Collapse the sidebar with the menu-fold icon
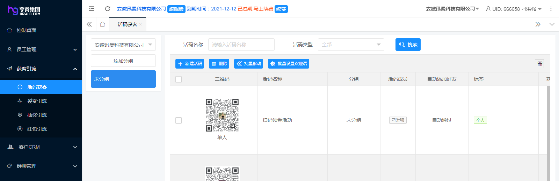This screenshot has width=559, height=181. tap(92, 9)
